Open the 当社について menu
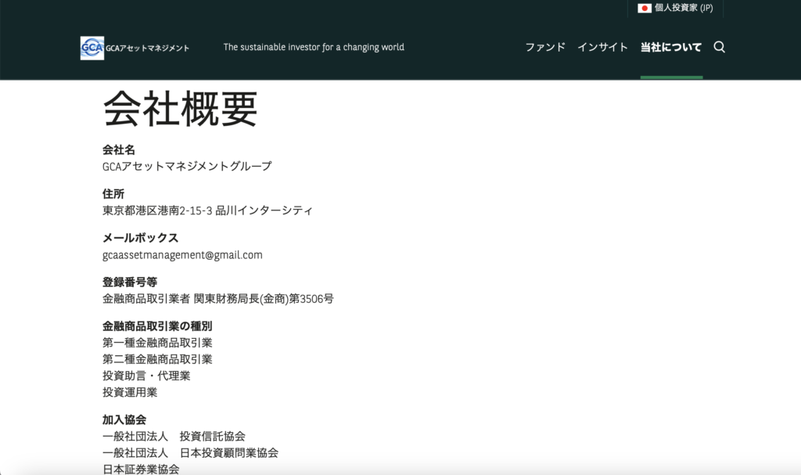The width and height of the screenshot is (801, 475). click(671, 47)
